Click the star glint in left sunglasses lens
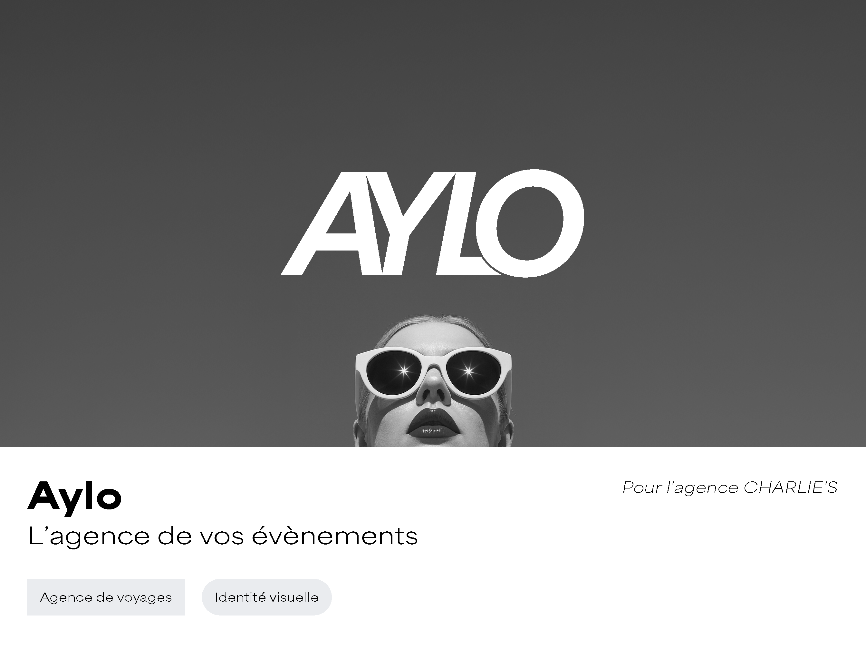The image size is (866, 650). [404, 370]
